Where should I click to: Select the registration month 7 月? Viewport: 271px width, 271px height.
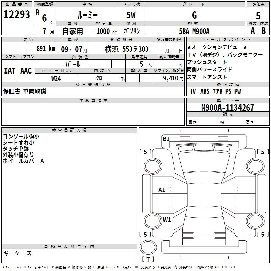point(45,31)
